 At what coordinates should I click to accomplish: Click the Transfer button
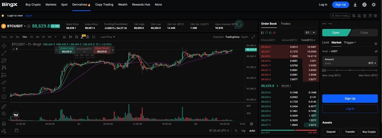pyautogui.click(x=350, y=132)
